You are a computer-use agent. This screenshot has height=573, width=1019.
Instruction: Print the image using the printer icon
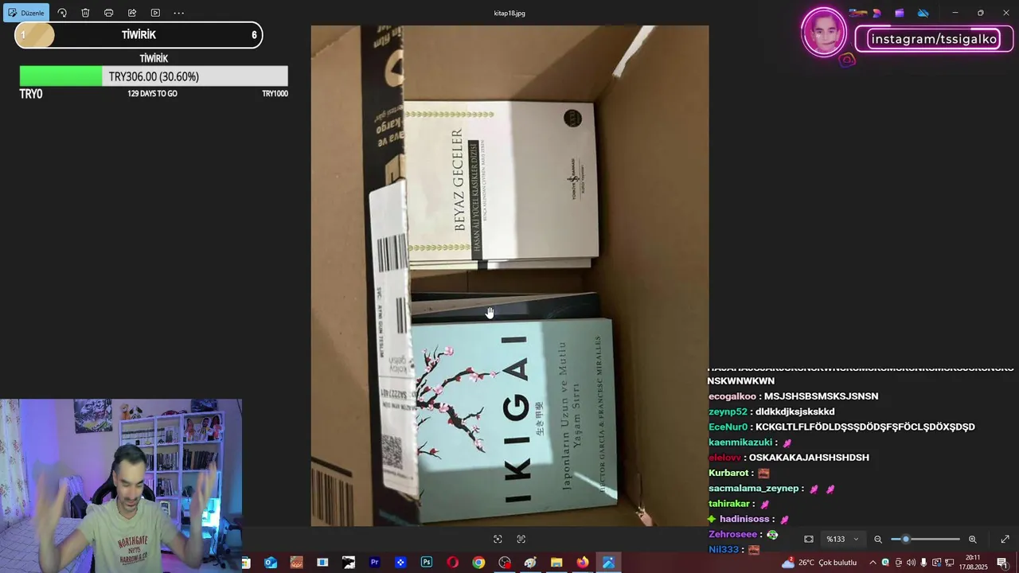pyautogui.click(x=109, y=13)
